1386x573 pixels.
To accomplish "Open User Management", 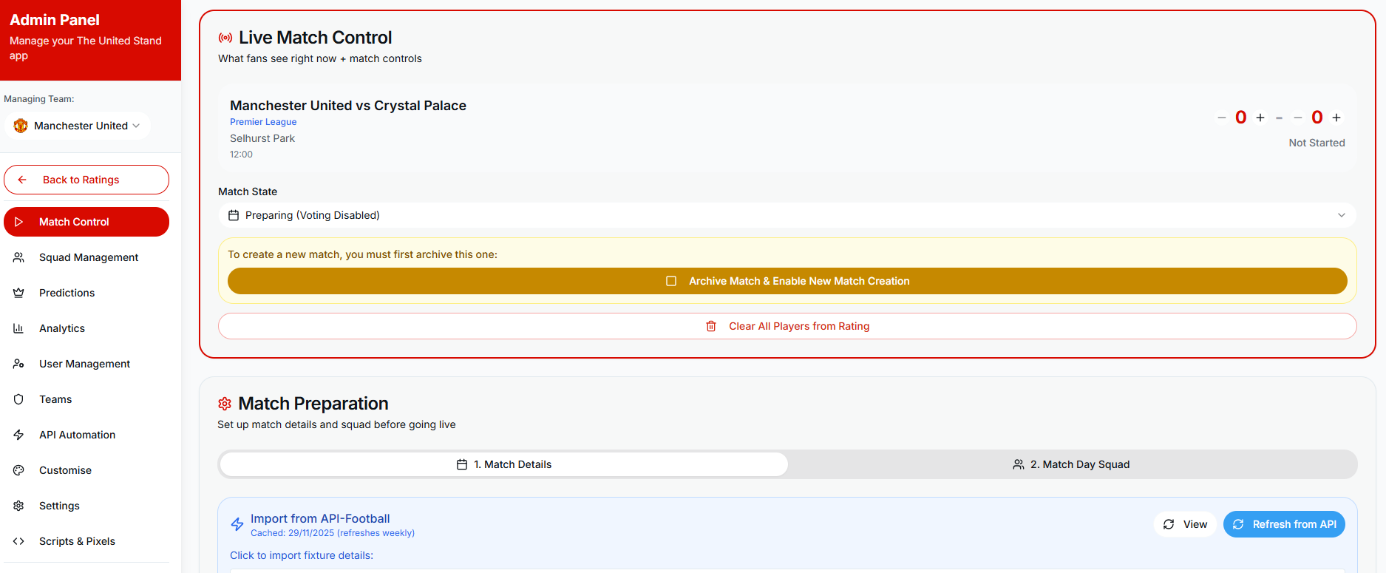I will (86, 364).
